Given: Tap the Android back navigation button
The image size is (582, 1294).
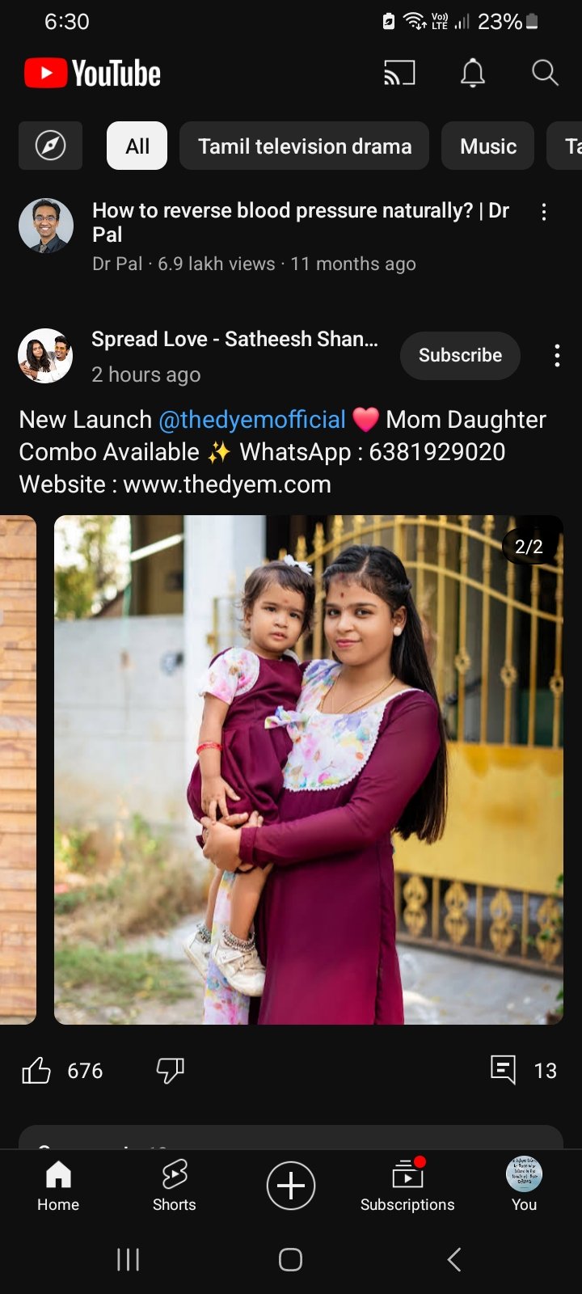Looking at the screenshot, I should point(454,1259).
